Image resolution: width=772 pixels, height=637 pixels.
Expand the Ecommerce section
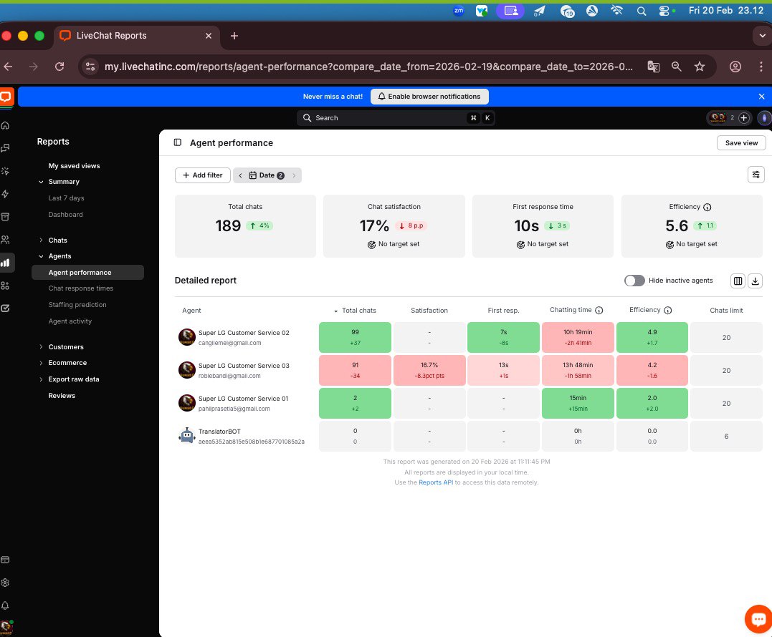click(41, 363)
